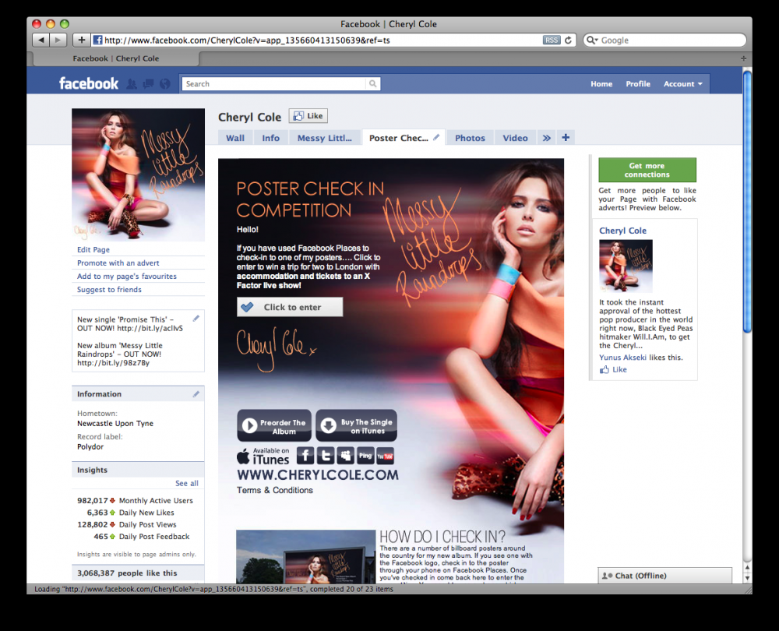Reload the page with the refresh icon
The width and height of the screenshot is (779, 631).
568,41
